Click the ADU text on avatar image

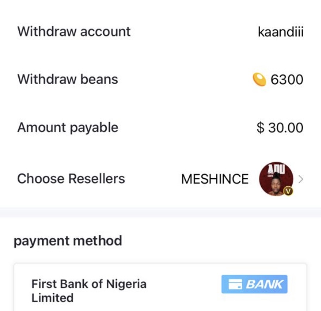[276, 169]
